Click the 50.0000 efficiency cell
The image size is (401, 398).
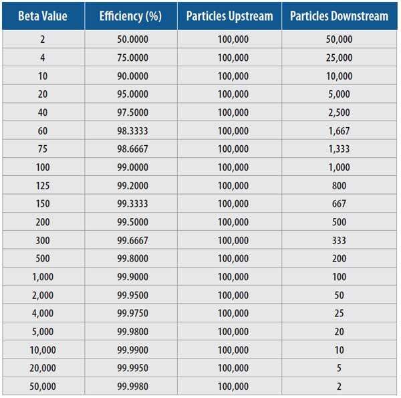coord(131,39)
